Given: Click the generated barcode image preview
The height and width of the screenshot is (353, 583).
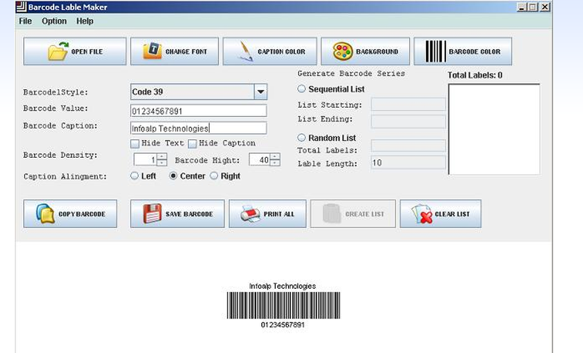Looking at the screenshot, I should pos(283,305).
